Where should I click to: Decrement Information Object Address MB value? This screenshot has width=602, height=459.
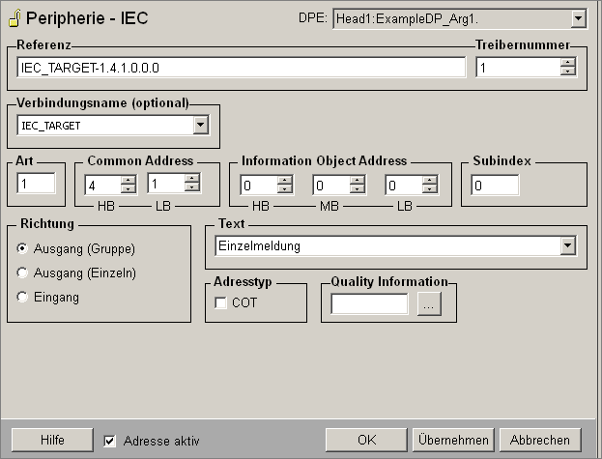[358, 189]
